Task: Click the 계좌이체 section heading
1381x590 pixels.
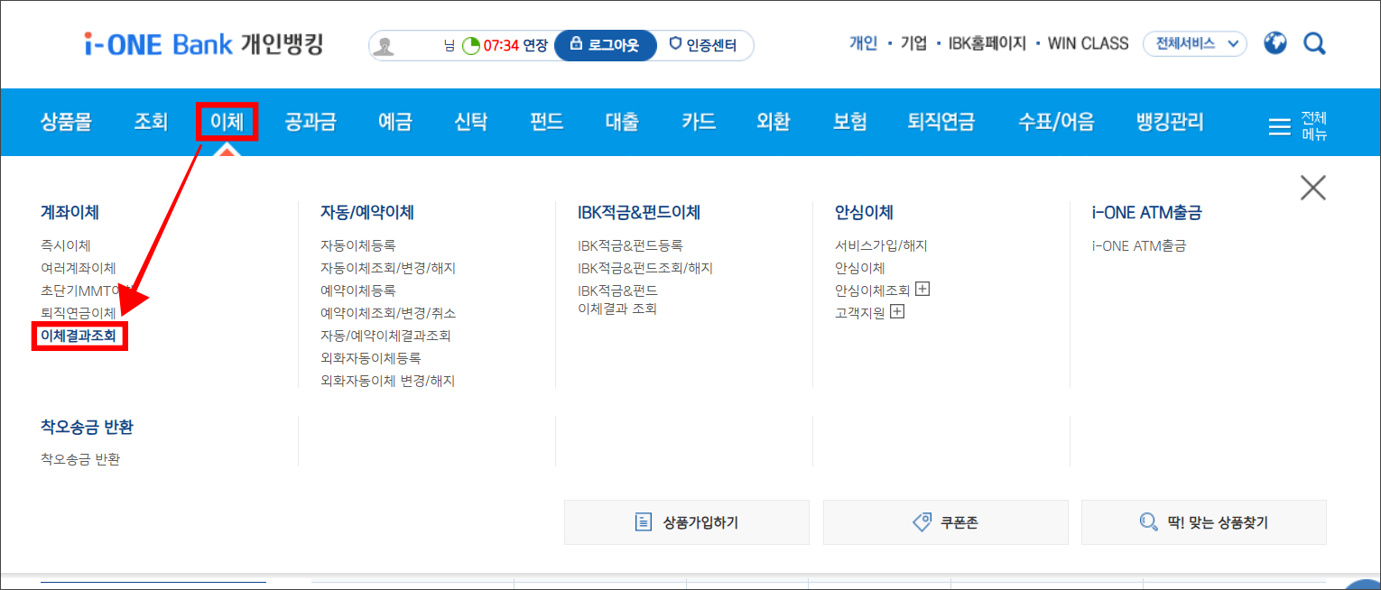Action: 70,213
